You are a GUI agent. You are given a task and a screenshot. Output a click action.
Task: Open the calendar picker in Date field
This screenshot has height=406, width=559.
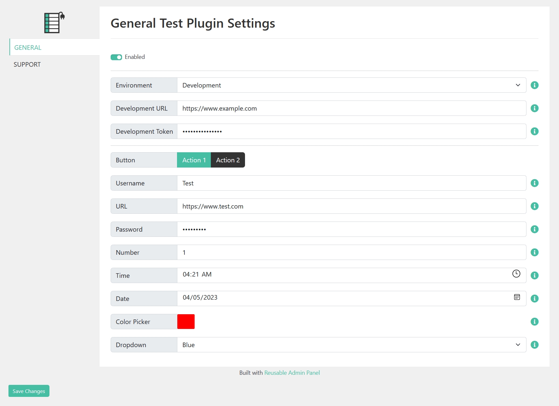pos(517,297)
